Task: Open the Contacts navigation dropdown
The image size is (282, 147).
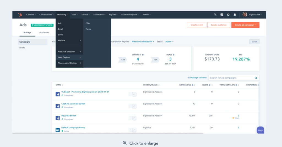Action: (x=31, y=15)
